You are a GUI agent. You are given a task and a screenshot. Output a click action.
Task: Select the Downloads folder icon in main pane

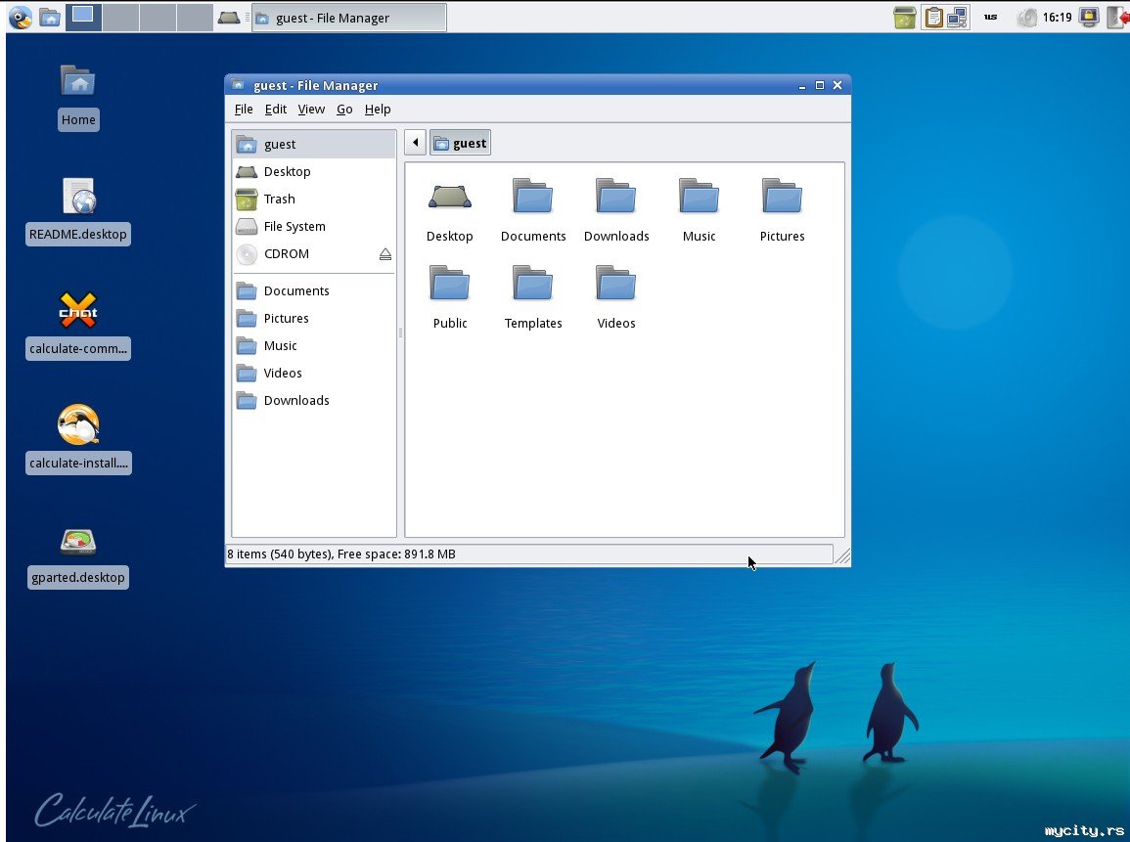tap(616, 198)
